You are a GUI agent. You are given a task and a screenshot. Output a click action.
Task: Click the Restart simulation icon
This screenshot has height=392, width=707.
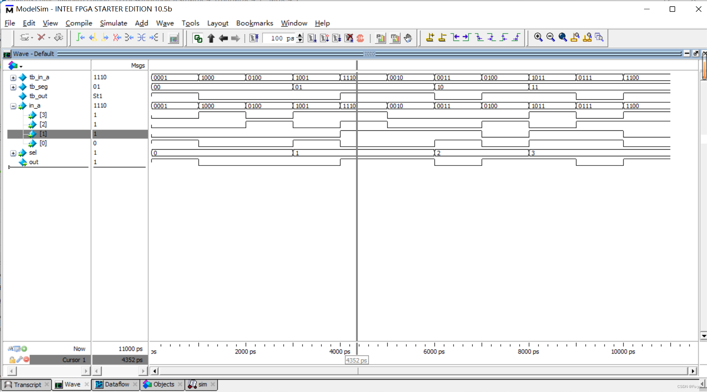tap(254, 38)
